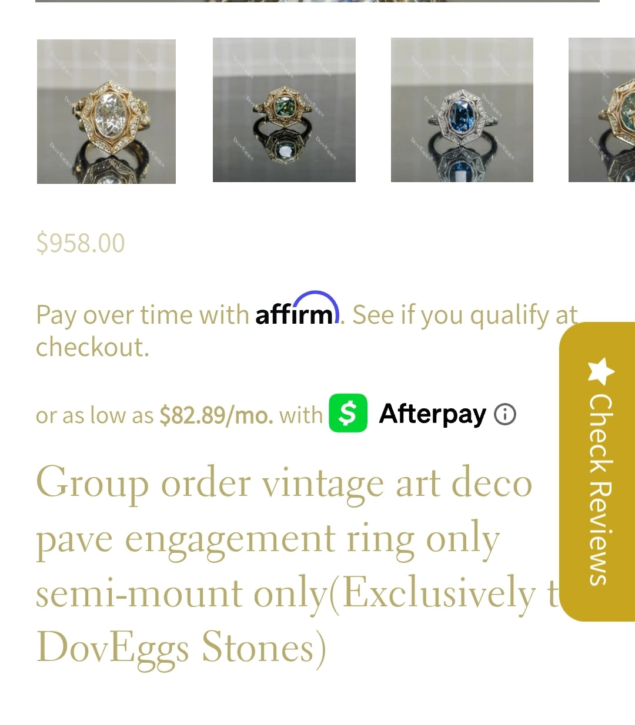This screenshot has height=725, width=635.
Task: Click the $82.89/mo. installment amount
Action: [216, 415]
